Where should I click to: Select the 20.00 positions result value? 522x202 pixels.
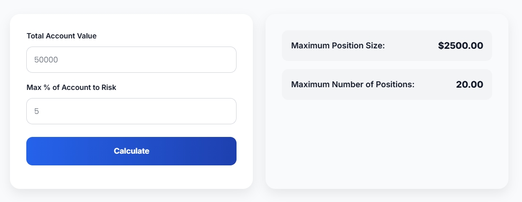coord(469,85)
